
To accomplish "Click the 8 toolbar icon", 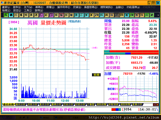I will click(92, 15).
